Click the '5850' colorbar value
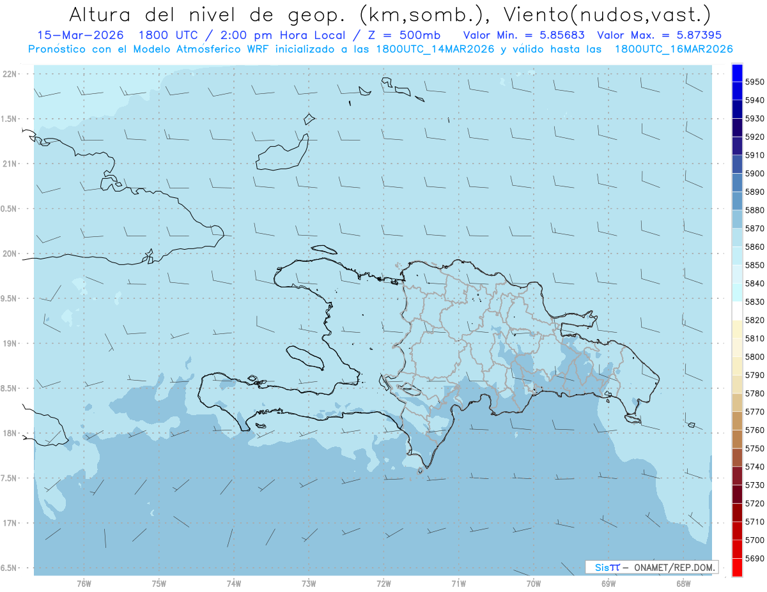The width and height of the screenshot is (767, 592). [755, 265]
